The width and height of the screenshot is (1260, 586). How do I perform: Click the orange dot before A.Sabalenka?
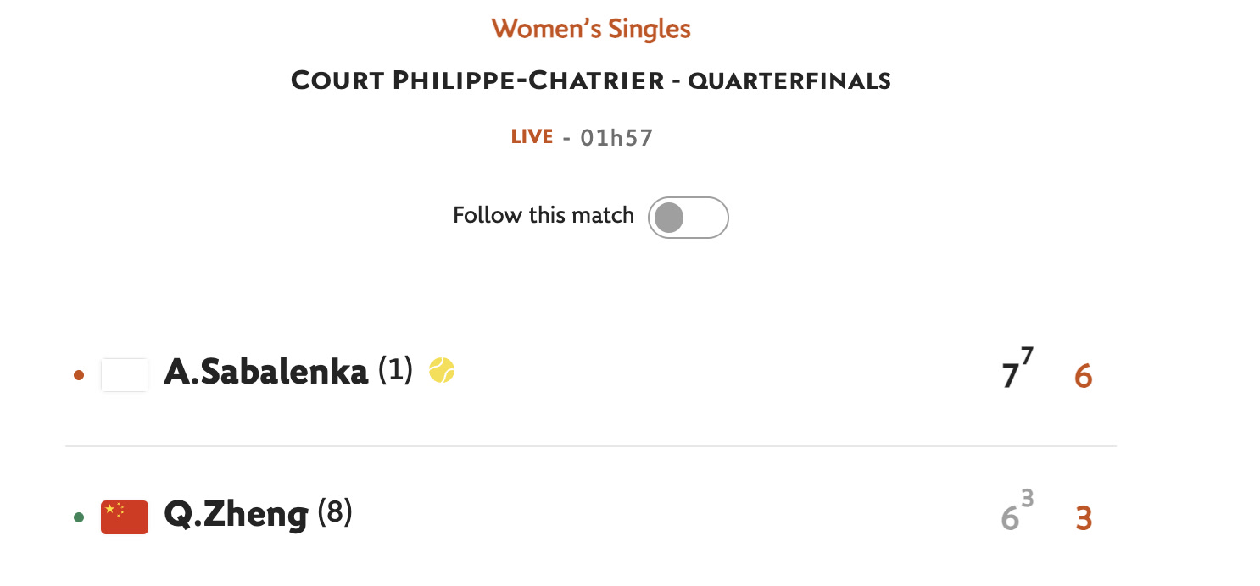pyautogui.click(x=79, y=374)
